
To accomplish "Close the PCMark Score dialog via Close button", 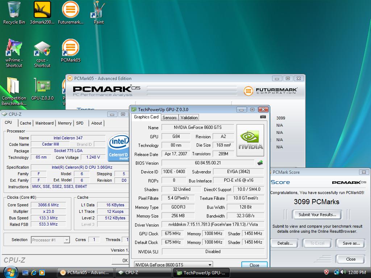I will coord(351,259).
